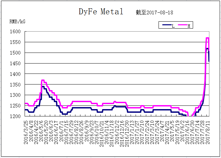The image size is (221, 158).
Task: Click the 2016/12/2 date label
Action: coord(117,132)
